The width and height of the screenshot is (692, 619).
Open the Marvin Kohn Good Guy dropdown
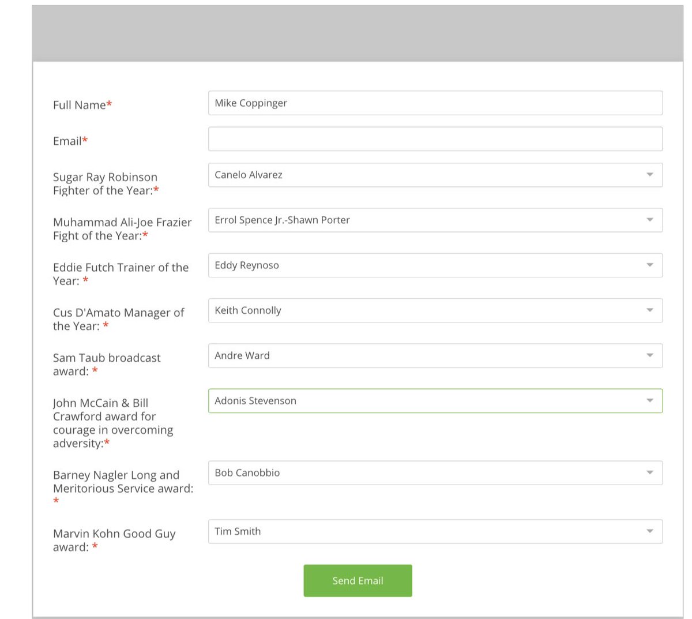435,531
